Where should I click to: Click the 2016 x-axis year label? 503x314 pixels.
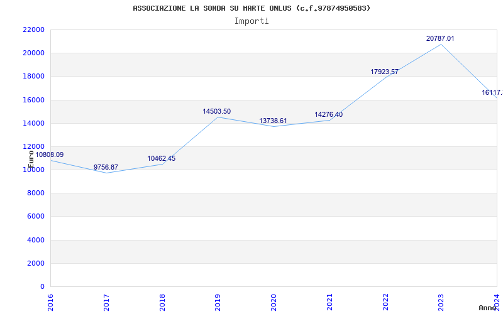pyautogui.click(x=50, y=302)
